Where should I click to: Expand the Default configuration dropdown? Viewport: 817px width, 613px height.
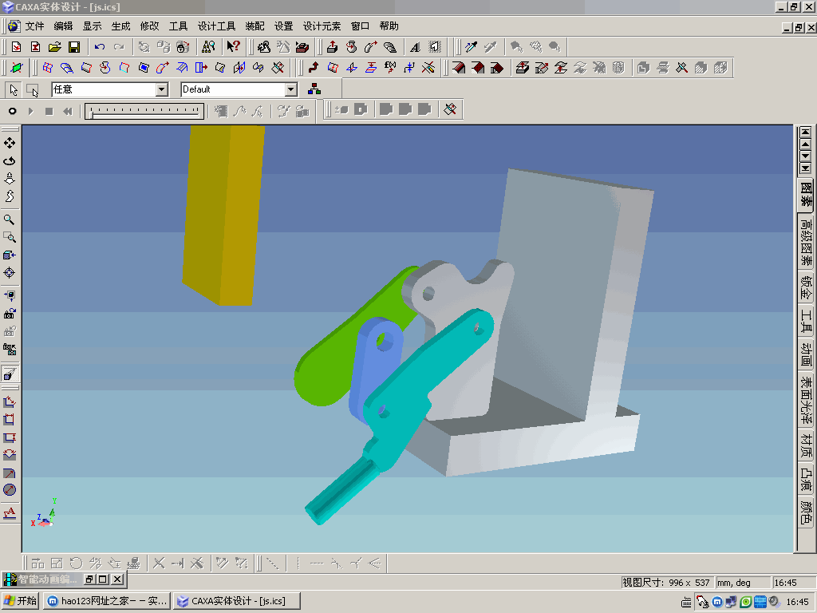291,89
